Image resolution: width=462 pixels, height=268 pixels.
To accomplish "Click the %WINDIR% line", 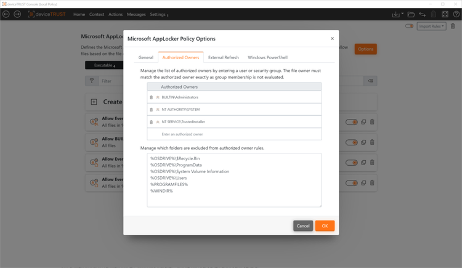I will click(x=161, y=191).
